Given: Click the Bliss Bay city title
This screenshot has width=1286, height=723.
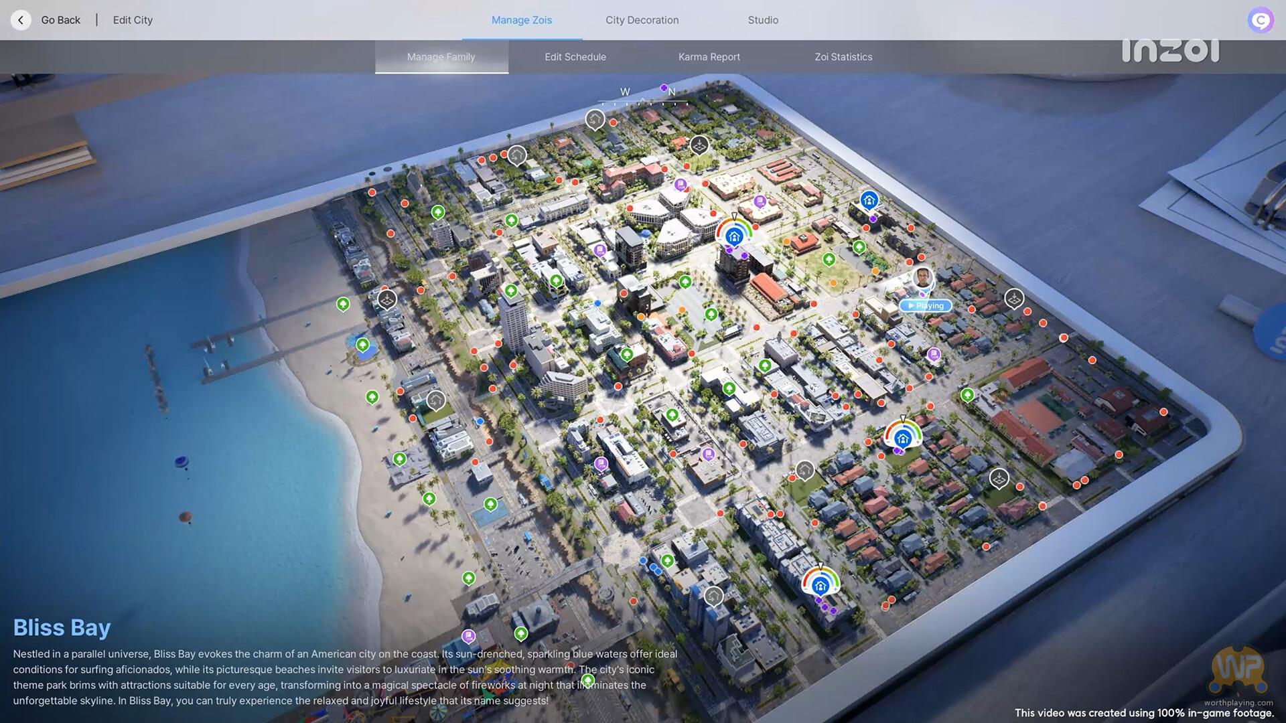Looking at the screenshot, I should tap(62, 627).
